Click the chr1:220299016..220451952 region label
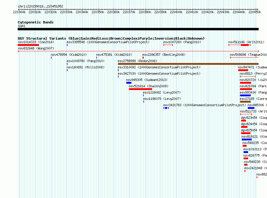 tap(40, 6)
